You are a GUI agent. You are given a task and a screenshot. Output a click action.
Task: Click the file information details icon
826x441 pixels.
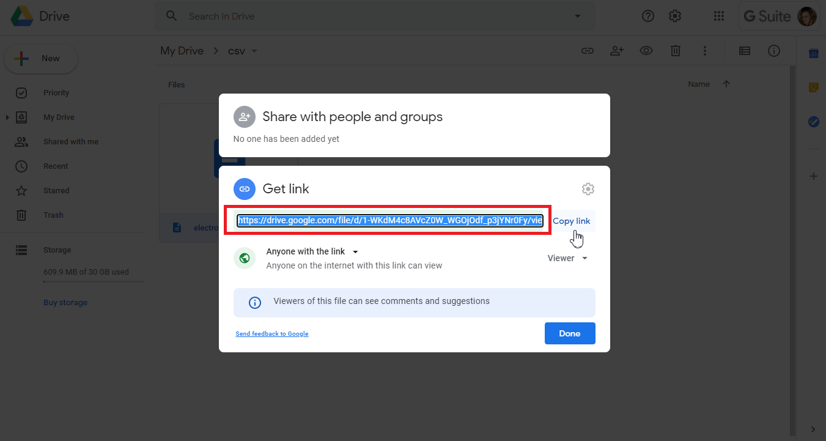[x=774, y=51]
